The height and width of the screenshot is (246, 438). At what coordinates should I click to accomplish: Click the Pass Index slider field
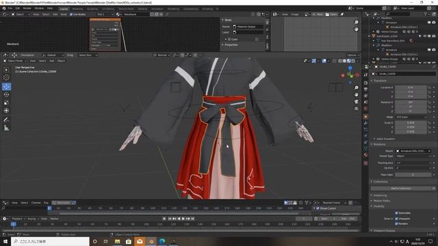click(413, 175)
